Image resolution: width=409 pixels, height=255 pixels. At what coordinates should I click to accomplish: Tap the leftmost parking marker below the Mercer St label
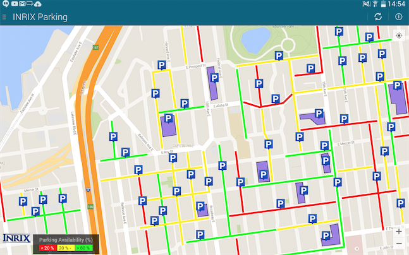(23, 201)
